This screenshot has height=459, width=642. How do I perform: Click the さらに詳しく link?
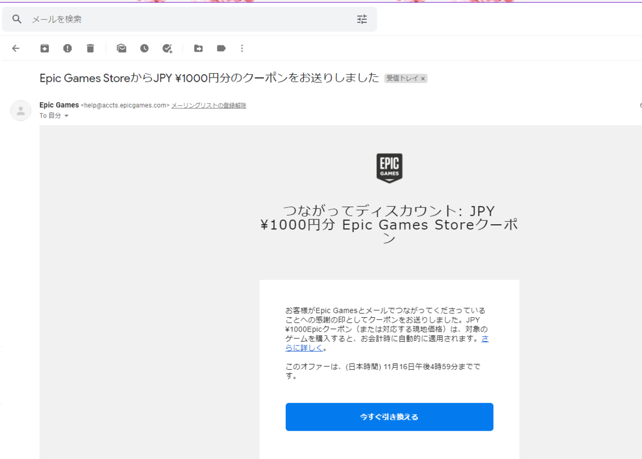pyautogui.click(x=387, y=343)
